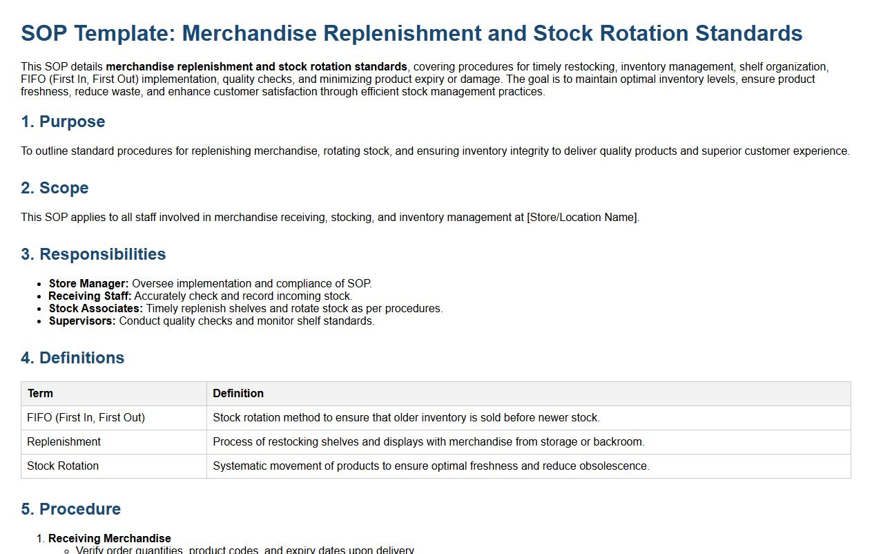872x554 pixels.
Task: Select the 'Store Manager:' bullet label
Action: point(88,284)
